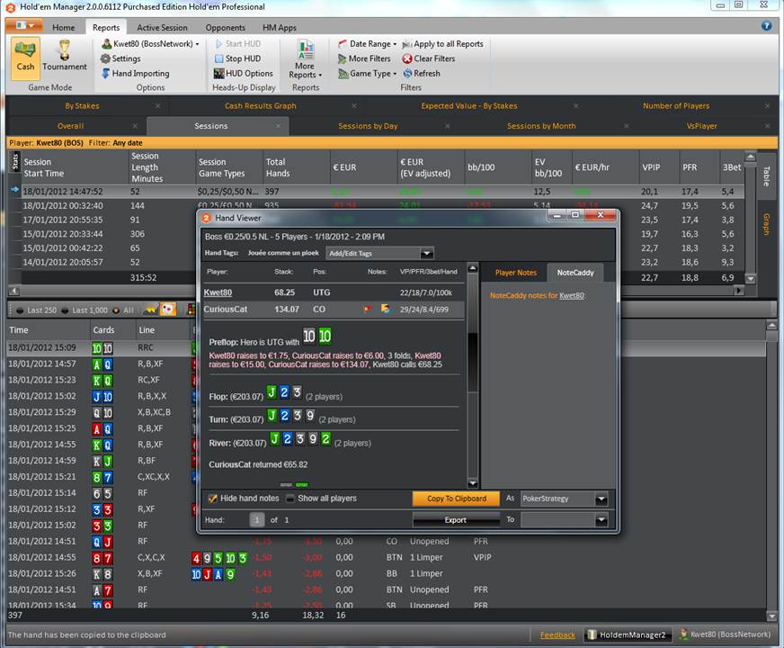Click red note icon for CuriousCat

[x=368, y=310]
